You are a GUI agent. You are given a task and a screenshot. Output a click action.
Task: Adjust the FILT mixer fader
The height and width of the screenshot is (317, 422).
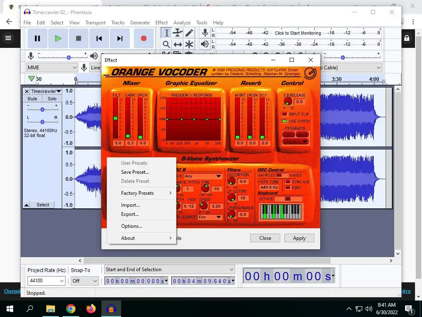click(115, 118)
